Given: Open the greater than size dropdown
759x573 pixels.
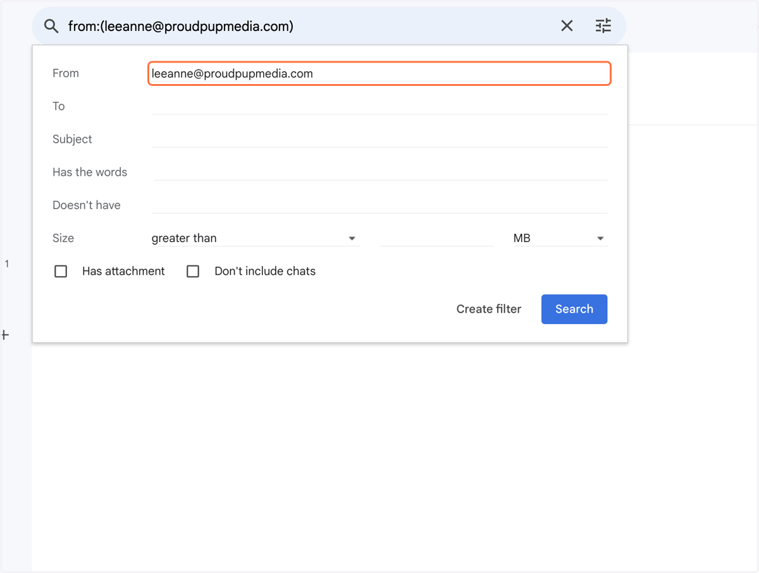Looking at the screenshot, I should click(x=255, y=238).
